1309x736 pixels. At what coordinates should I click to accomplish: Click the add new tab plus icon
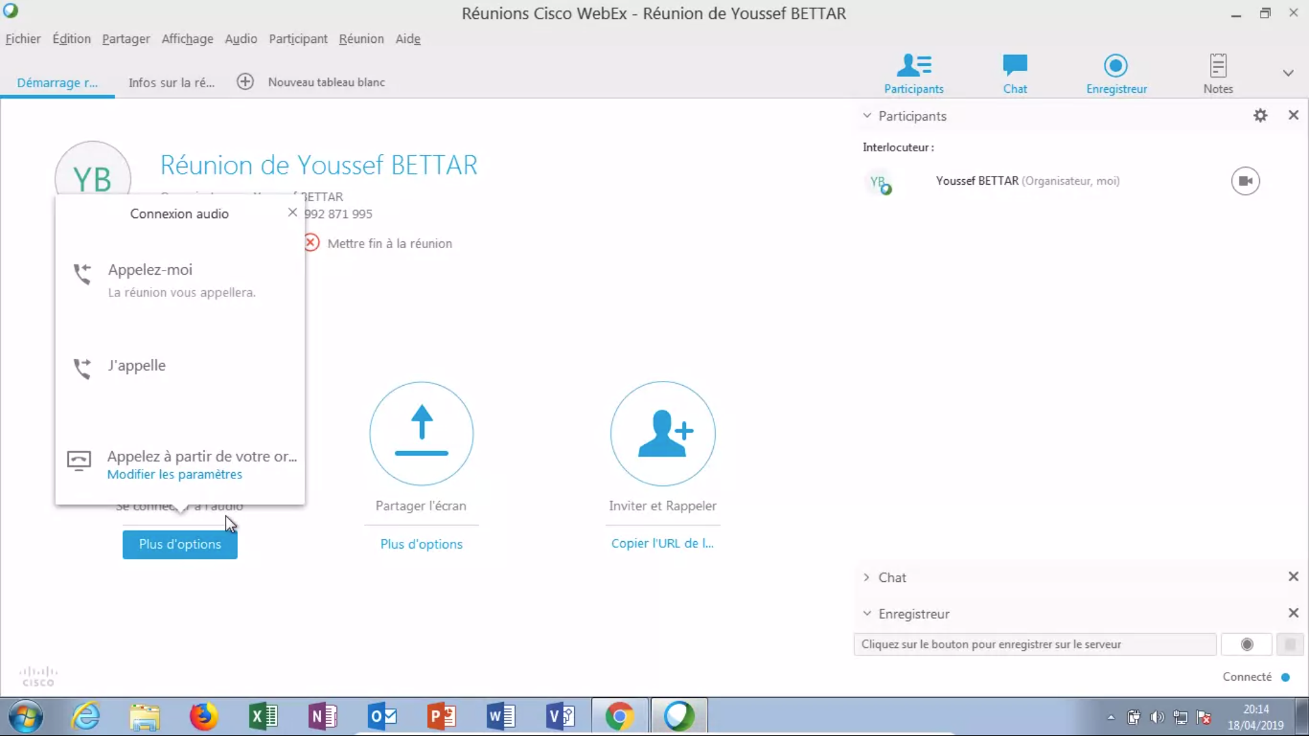pyautogui.click(x=245, y=82)
